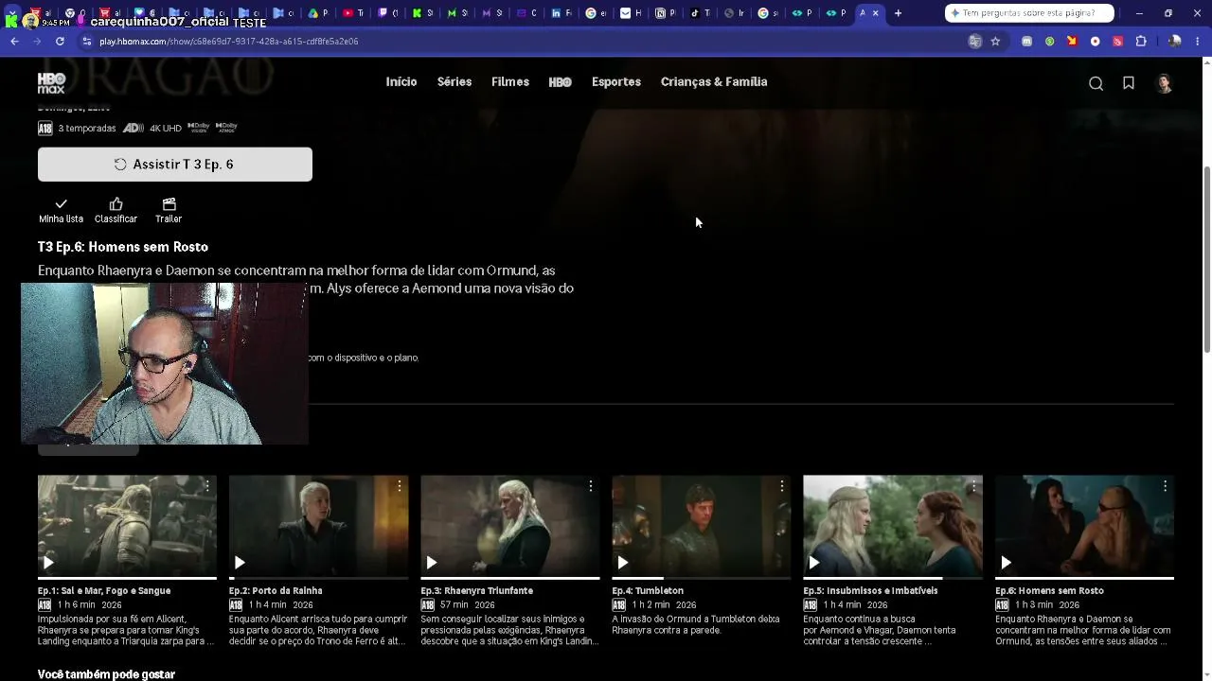
Task: Play the Trailer clapperboard icon
Action: click(x=169, y=204)
